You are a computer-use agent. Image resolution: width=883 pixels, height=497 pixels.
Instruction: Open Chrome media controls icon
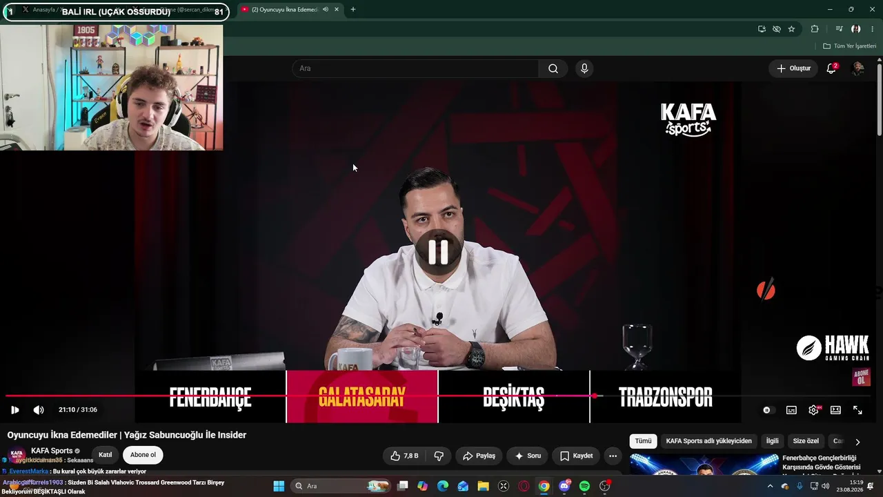[x=839, y=29]
